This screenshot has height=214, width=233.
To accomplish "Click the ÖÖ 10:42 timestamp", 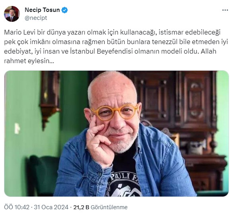I will coord(17,207).
